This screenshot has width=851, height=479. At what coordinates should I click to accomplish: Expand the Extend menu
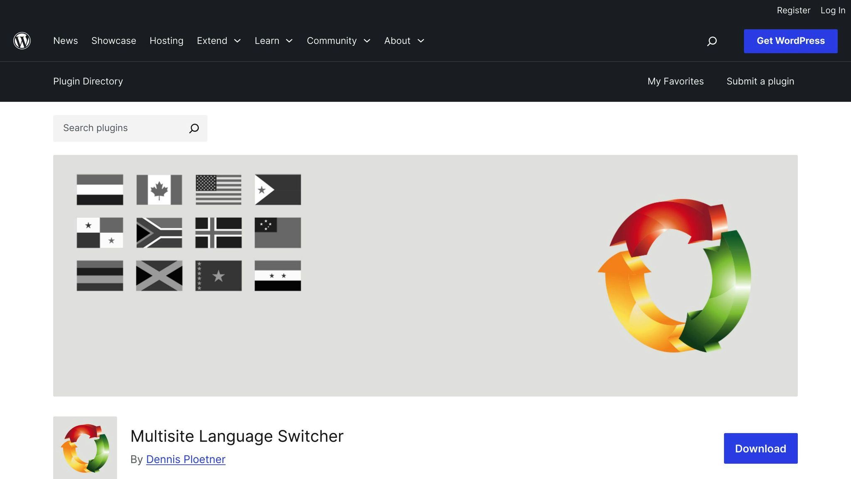219,41
